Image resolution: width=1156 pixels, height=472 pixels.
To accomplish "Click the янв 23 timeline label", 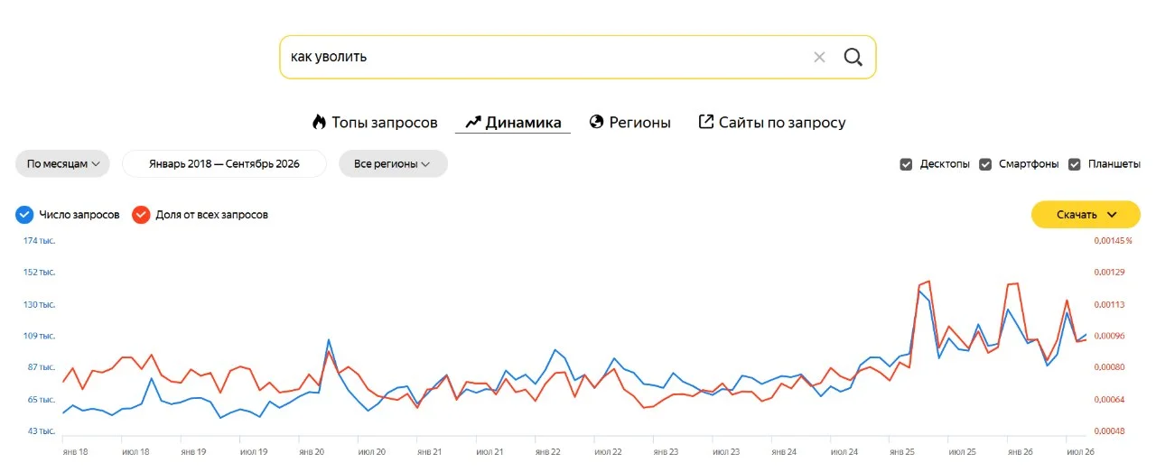I will pos(667,451).
